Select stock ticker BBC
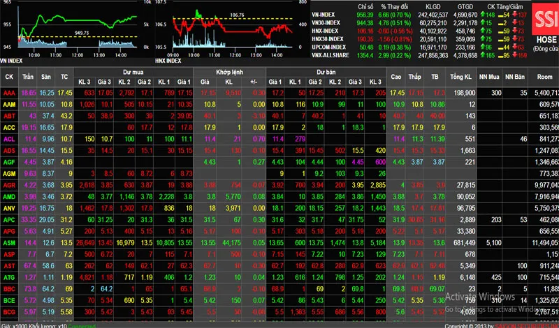The height and width of the screenshot is (328, 559). [x=9, y=289]
